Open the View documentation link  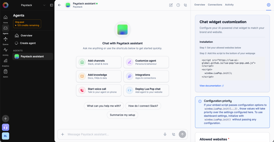pyautogui.click(x=212, y=86)
